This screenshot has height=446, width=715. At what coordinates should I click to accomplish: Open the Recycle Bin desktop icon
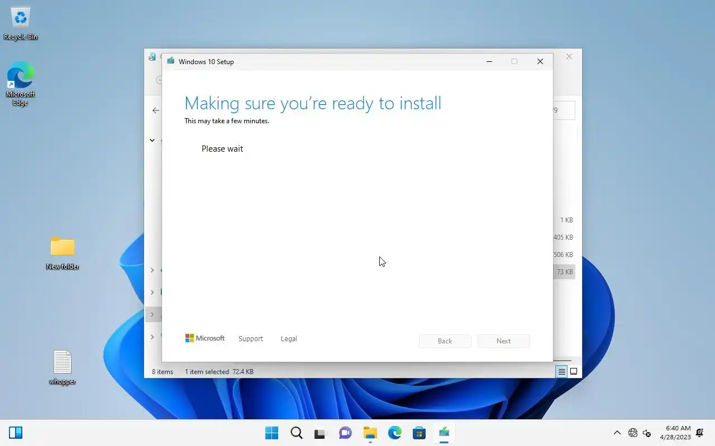[21, 23]
